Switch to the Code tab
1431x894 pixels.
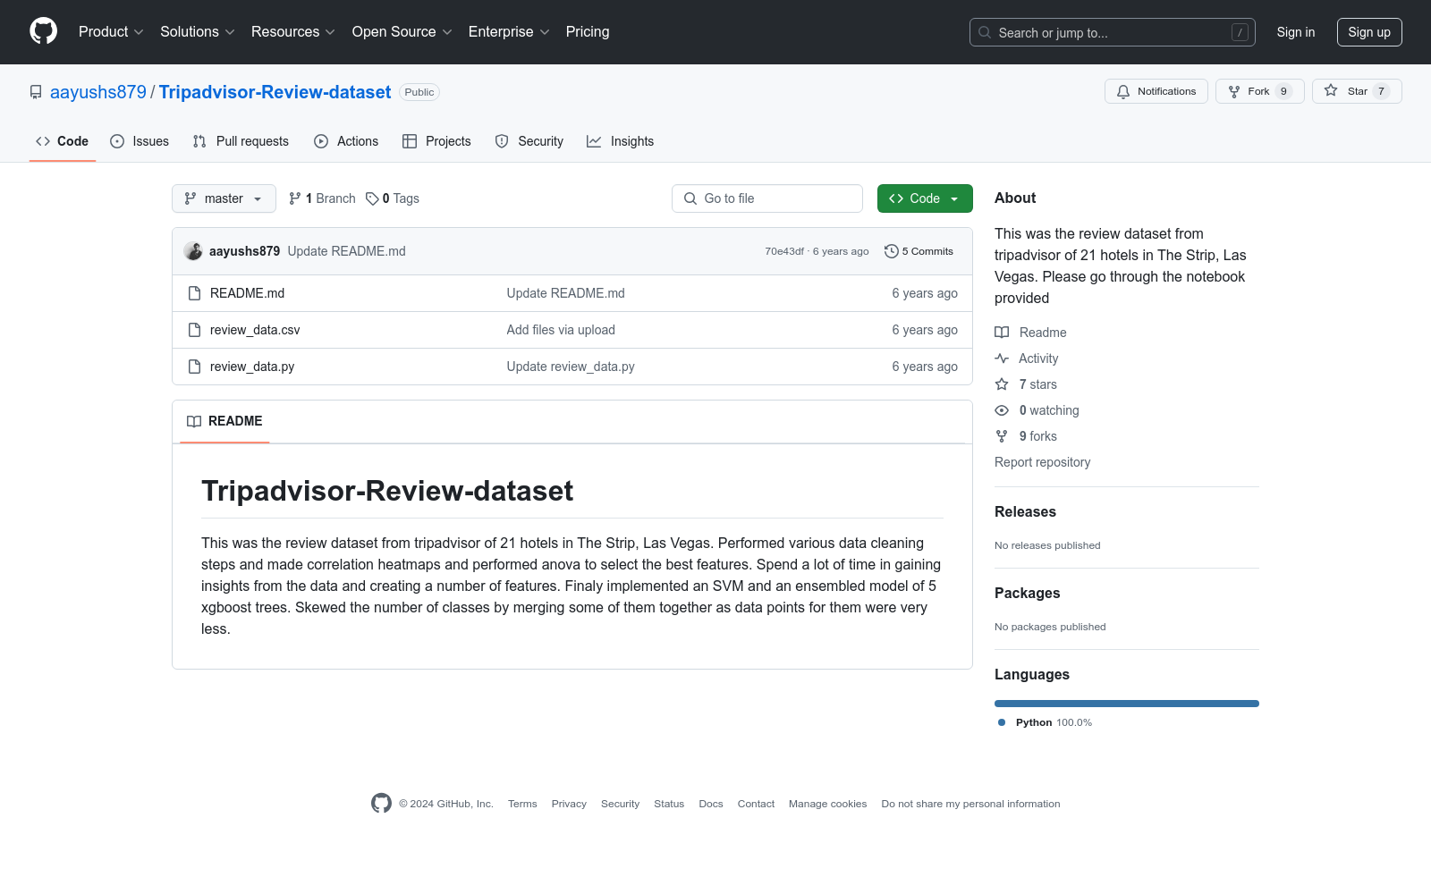click(63, 141)
